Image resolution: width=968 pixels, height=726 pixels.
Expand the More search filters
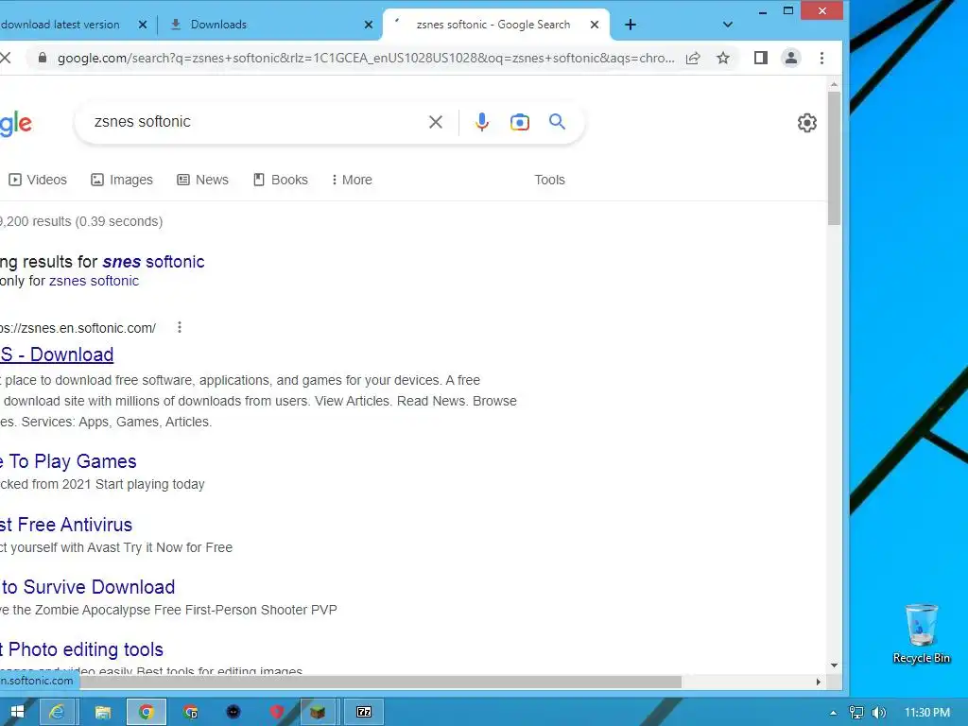(352, 180)
